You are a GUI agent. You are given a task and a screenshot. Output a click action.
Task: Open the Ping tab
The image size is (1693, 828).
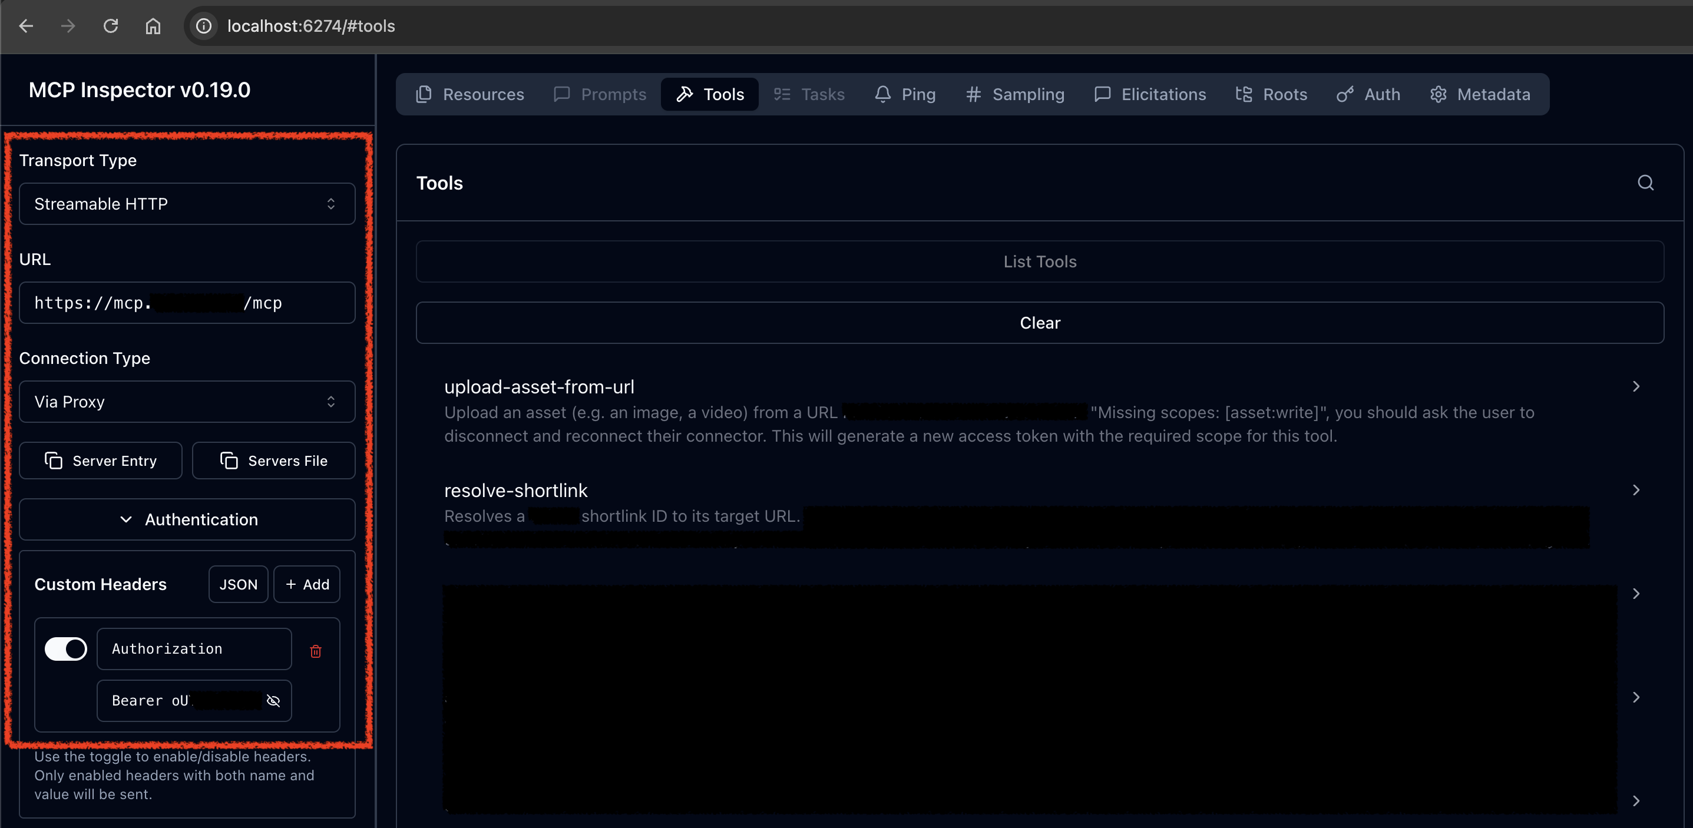pyautogui.click(x=905, y=94)
